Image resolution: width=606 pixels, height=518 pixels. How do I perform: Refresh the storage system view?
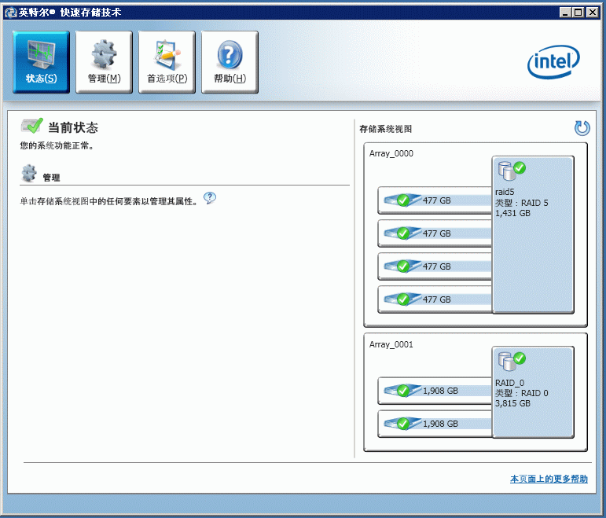click(x=582, y=128)
